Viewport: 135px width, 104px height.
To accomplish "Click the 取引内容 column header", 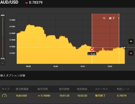I will (43, 89).
